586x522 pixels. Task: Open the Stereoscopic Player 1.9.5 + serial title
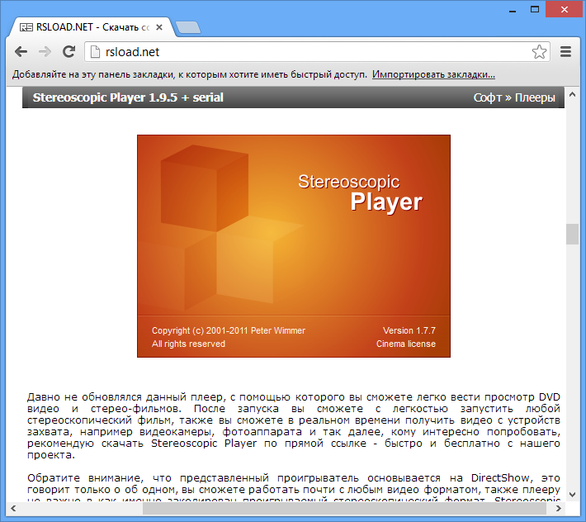[128, 97]
